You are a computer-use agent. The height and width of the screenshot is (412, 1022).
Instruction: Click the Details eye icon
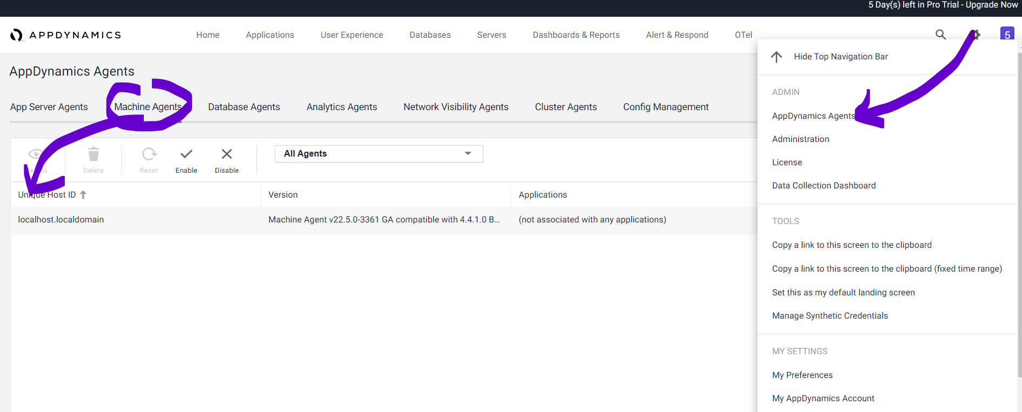[36, 155]
